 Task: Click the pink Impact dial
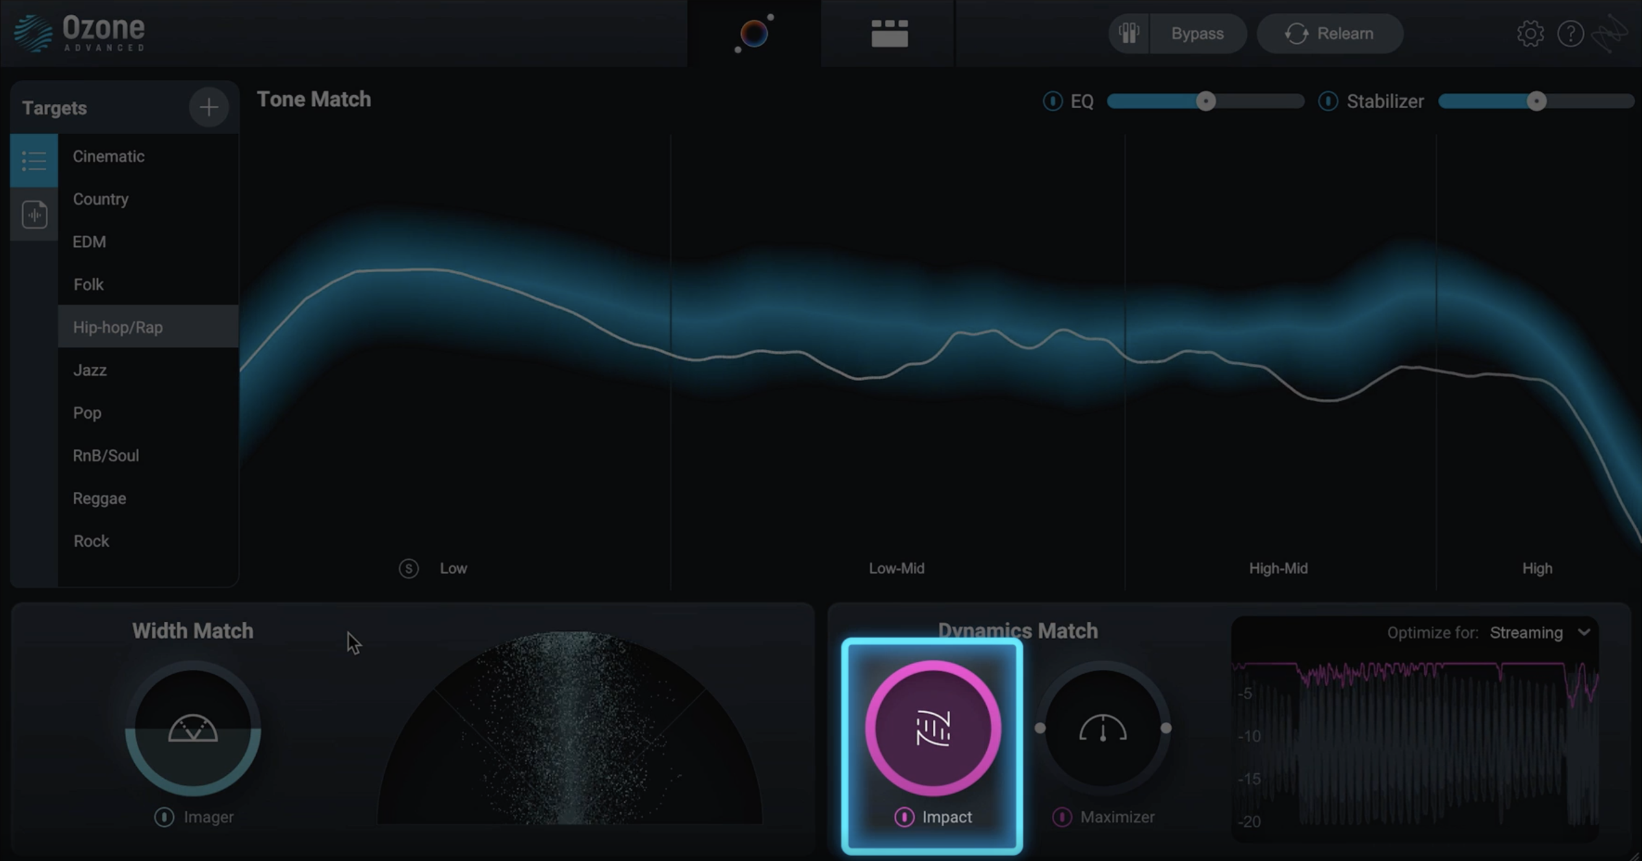(932, 729)
